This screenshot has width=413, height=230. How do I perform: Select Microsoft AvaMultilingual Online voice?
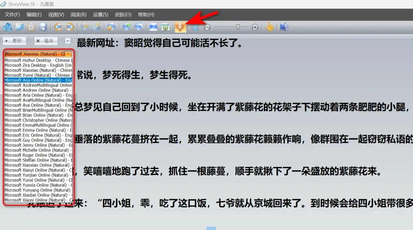coord(38,100)
